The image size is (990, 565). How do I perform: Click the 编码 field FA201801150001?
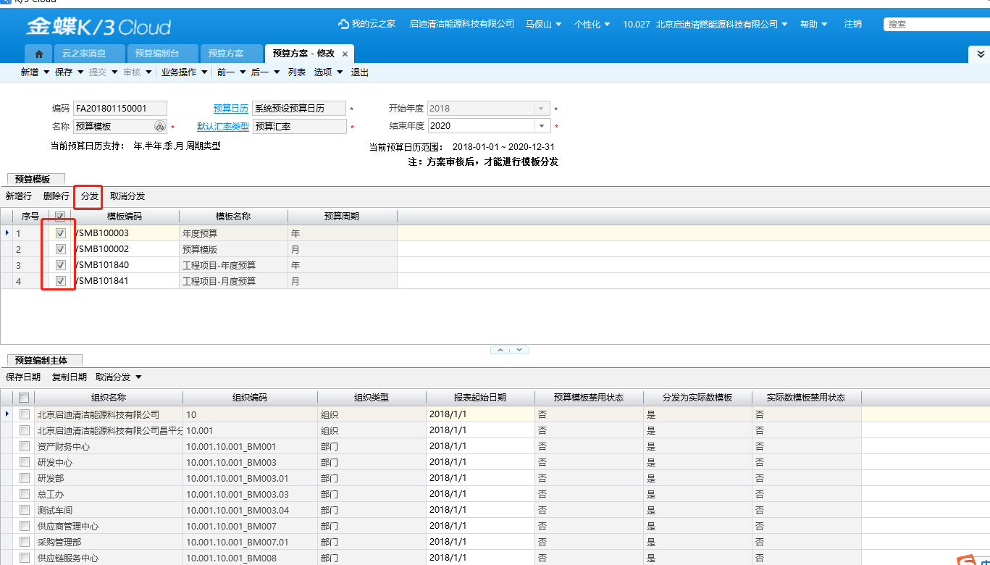click(x=120, y=109)
